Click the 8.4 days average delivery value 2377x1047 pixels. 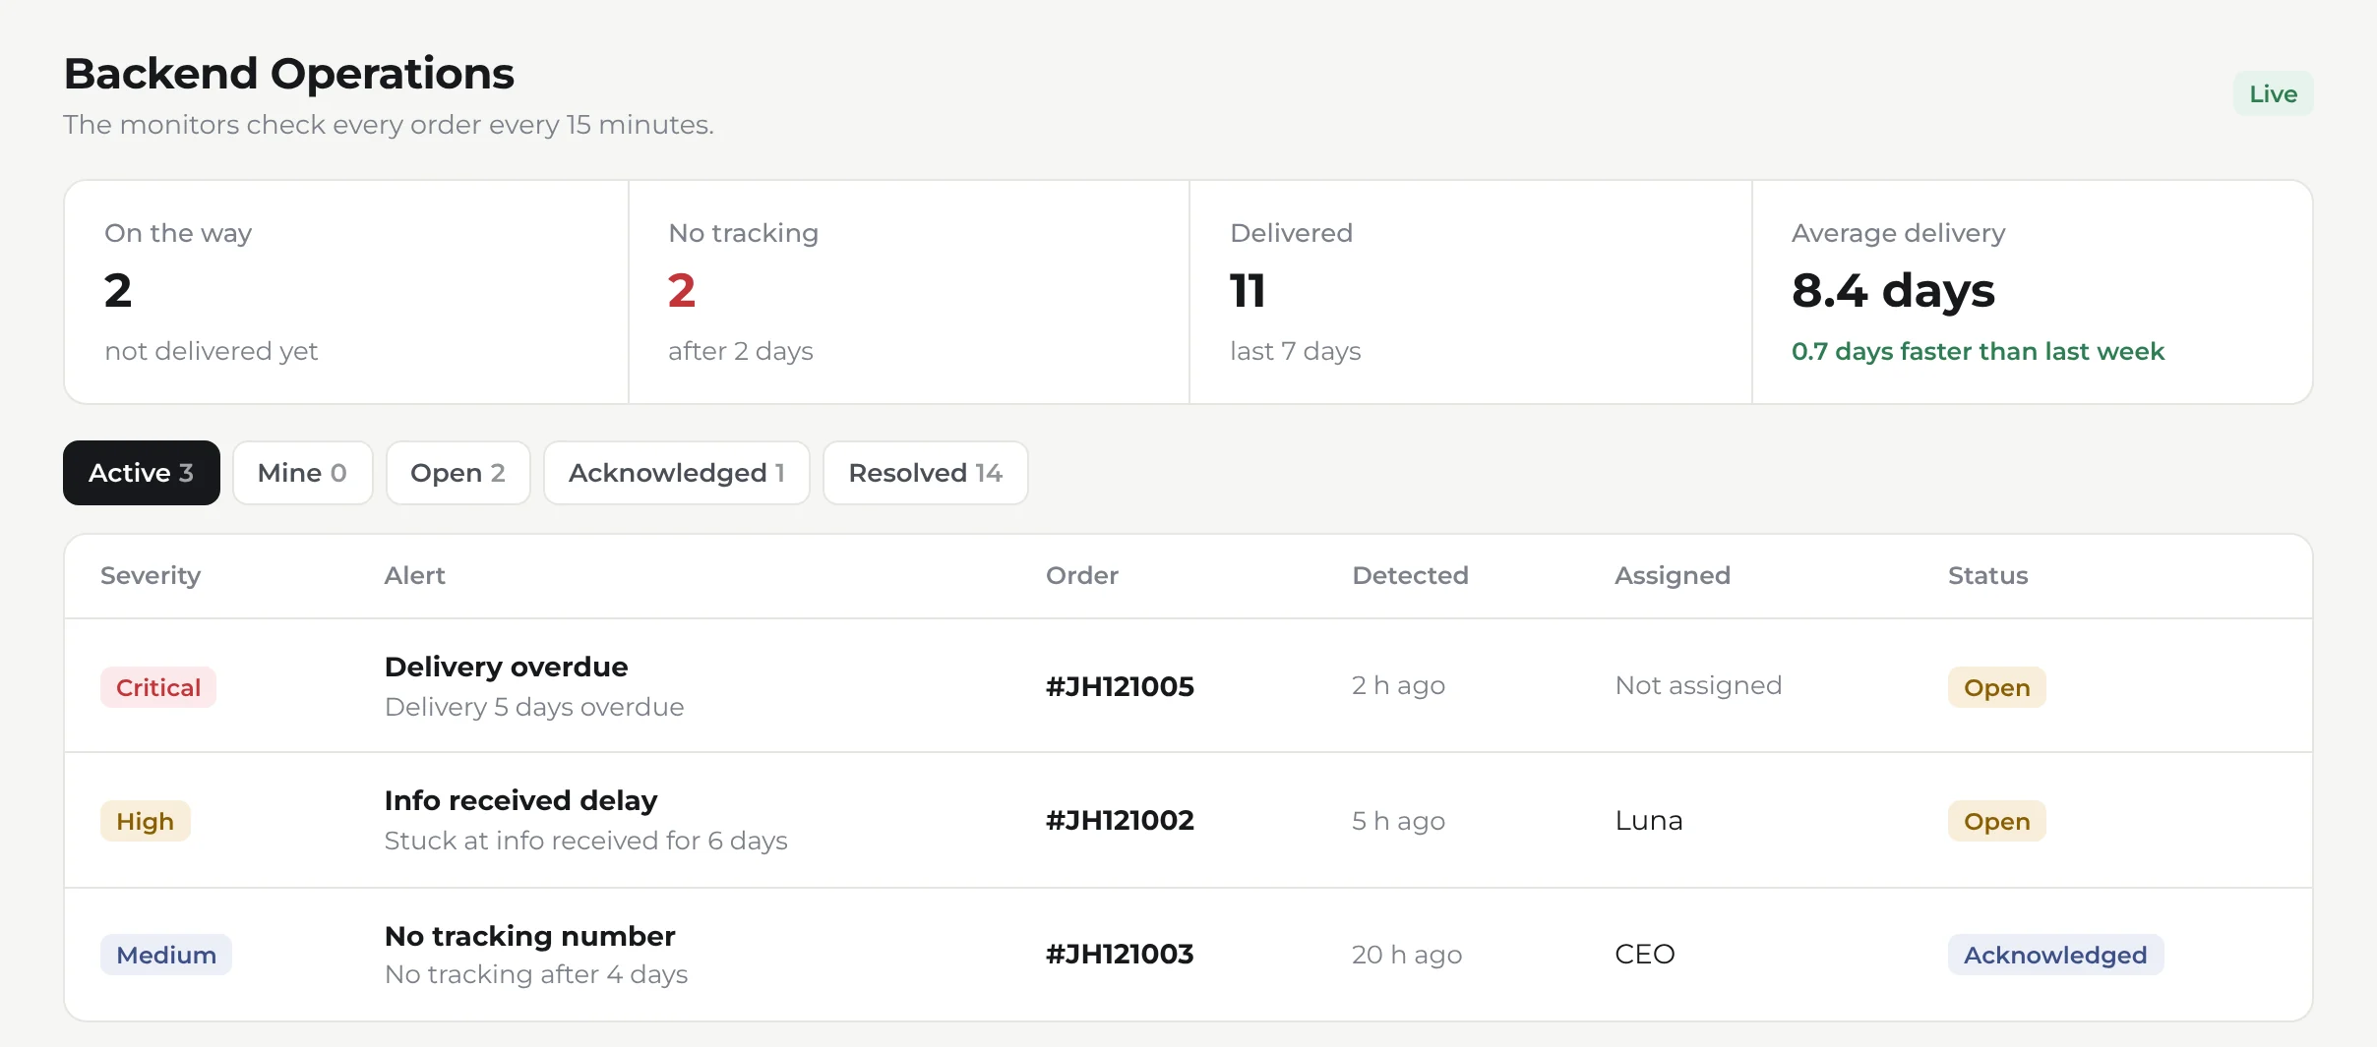pos(1893,290)
